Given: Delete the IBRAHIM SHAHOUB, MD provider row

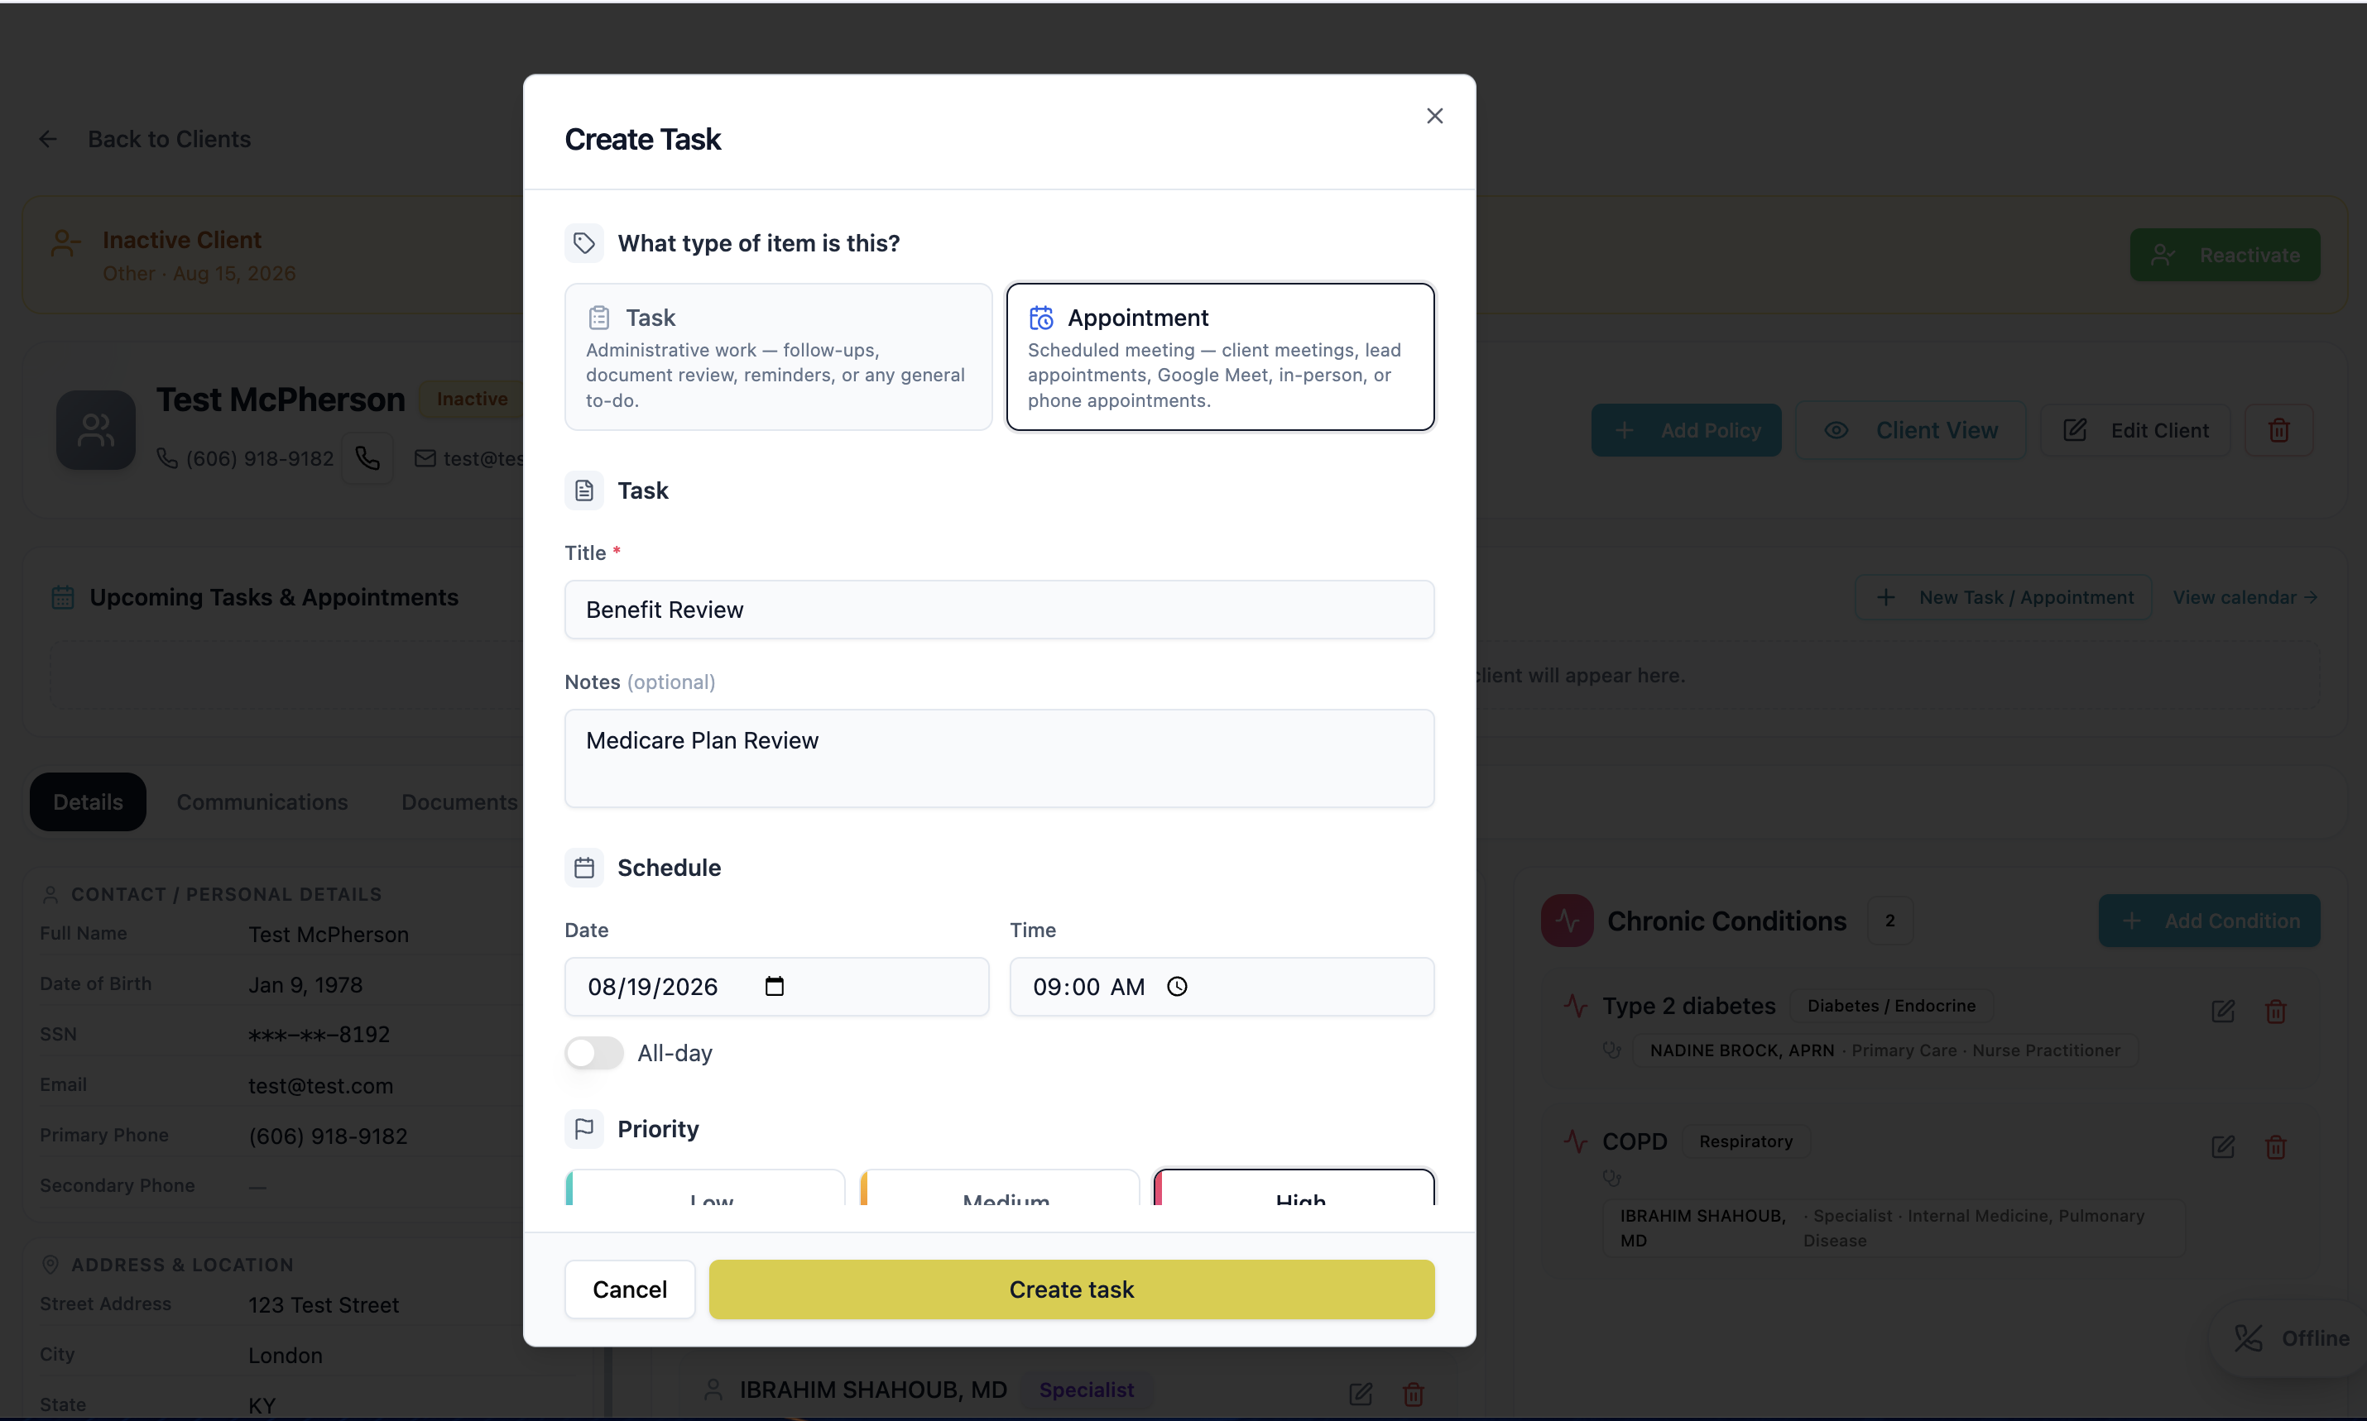Looking at the screenshot, I should click(1413, 1395).
